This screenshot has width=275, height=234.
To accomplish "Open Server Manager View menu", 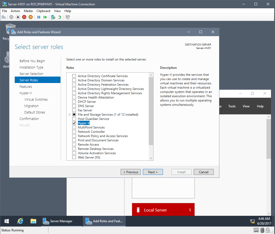I will pyautogui.click(x=246, y=106).
